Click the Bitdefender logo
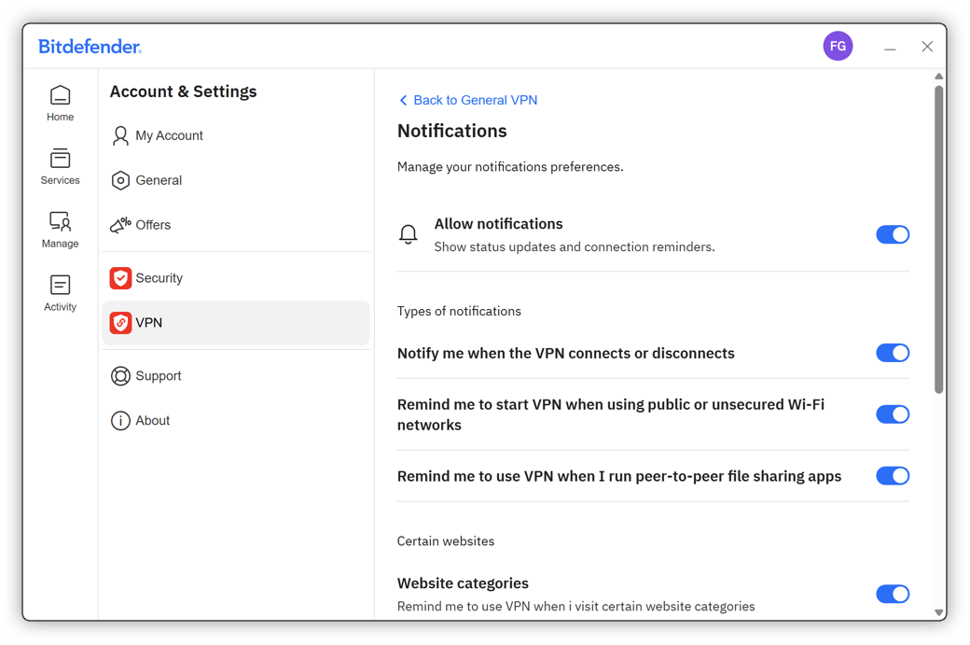 coord(90,47)
